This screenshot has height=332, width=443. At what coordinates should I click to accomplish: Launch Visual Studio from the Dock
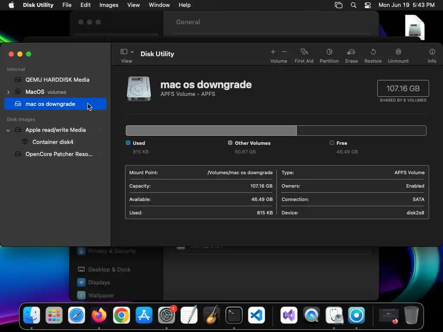[289, 315]
